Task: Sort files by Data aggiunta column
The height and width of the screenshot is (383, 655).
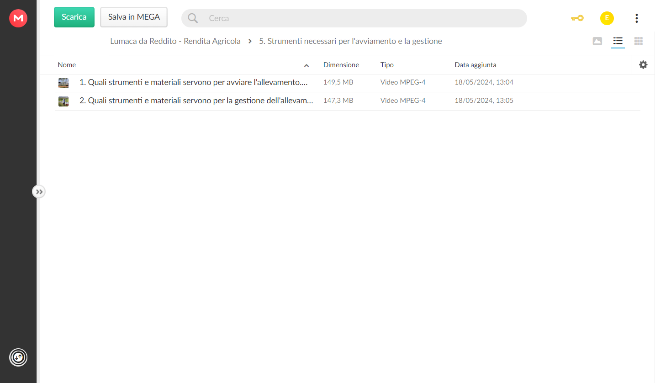Action: pos(475,65)
